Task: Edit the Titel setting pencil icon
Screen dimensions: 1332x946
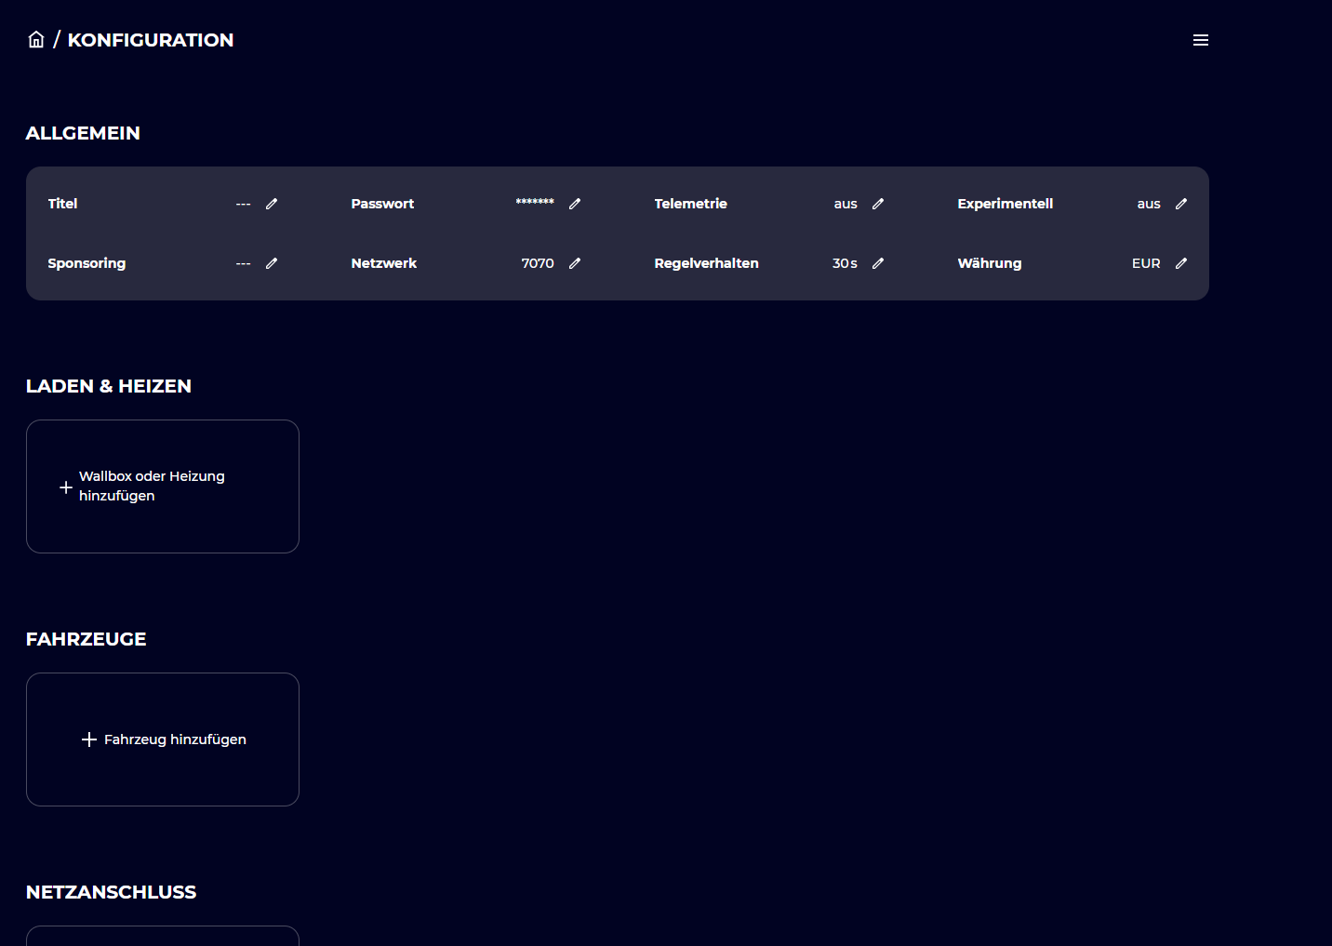Action: (x=272, y=204)
